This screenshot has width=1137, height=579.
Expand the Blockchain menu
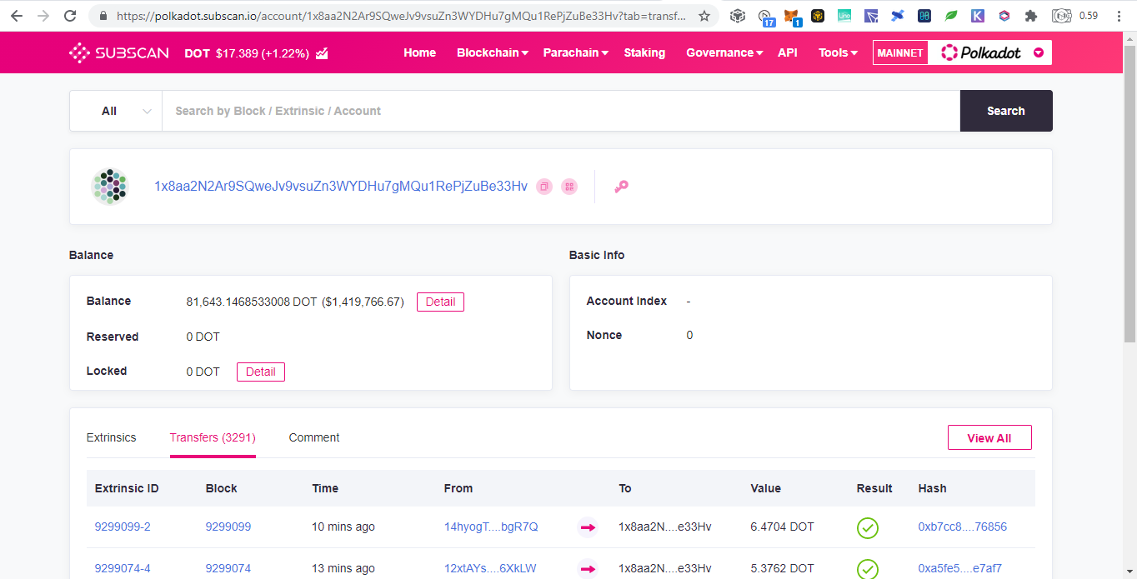pyautogui.click(x=493, y=52)
